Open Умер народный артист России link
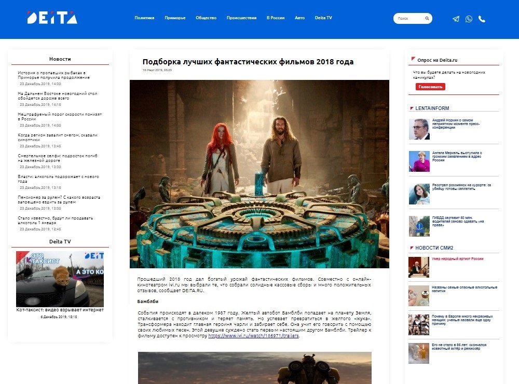Viewport: 519px width, 384px height. pyautogui.click(x=457, y=259)
